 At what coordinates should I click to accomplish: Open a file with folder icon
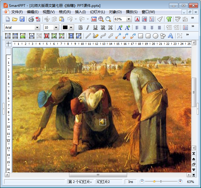pos(15,19)
